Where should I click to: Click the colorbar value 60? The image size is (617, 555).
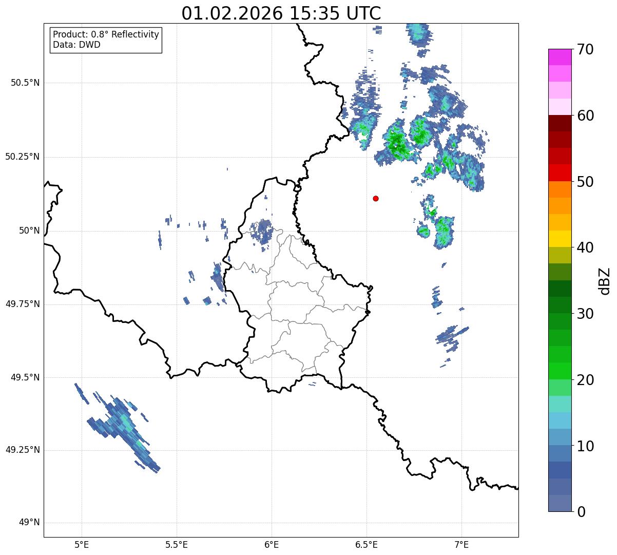click(x=586, y=116)
